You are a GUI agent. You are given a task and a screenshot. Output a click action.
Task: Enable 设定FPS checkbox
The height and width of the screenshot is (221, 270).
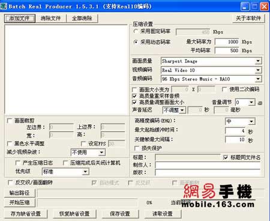[x=83, y=144]
